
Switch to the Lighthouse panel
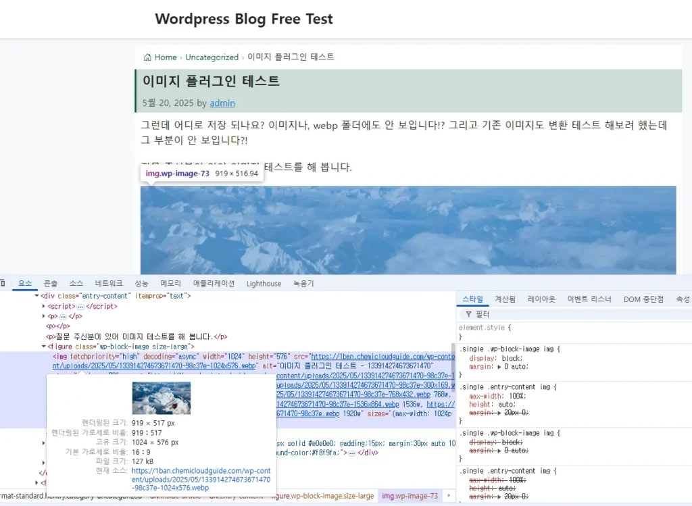point(264,283)
